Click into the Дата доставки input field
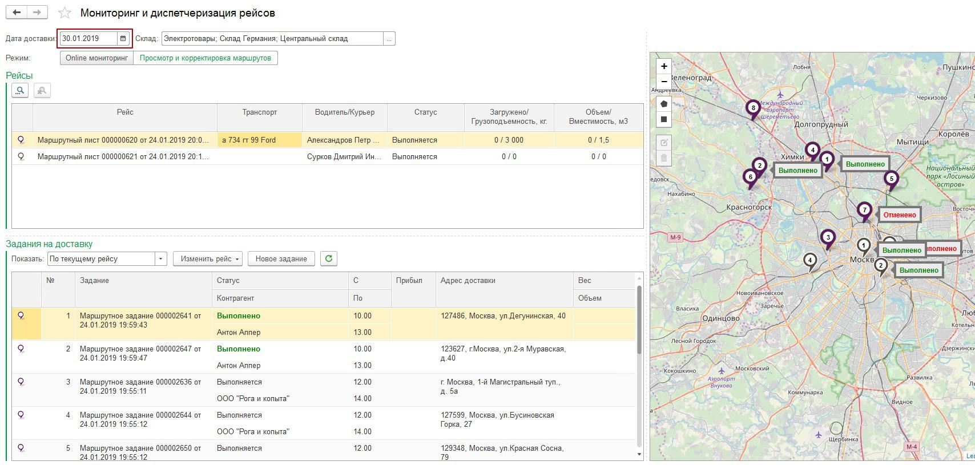 click(x=88, y=38)
